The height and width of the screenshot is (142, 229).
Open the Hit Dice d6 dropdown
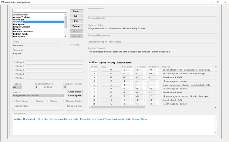(17, 87)
